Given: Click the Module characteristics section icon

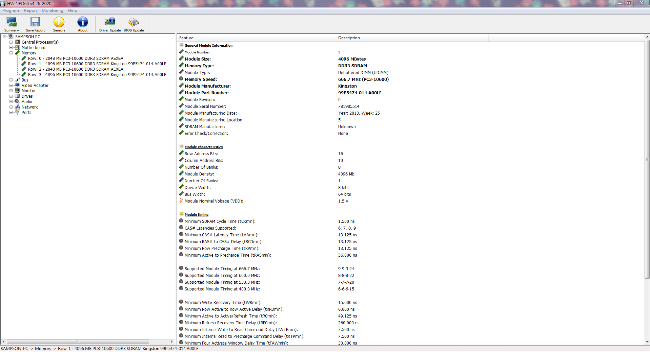Looking at the screenshot, I should [x=181, y=146].
